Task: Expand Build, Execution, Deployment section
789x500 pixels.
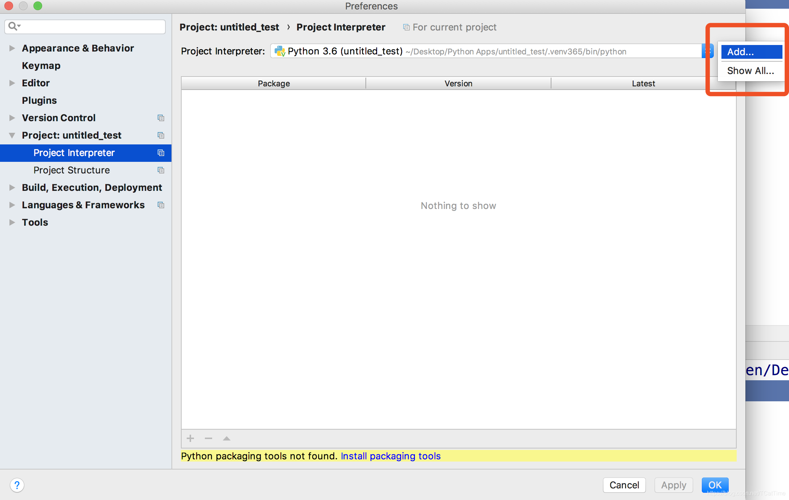Action: (x=12, y=188)
